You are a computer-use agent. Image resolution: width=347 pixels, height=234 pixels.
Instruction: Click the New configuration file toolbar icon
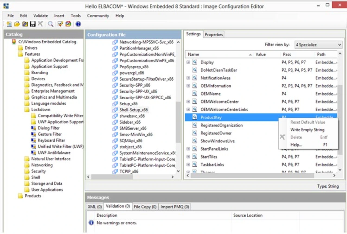click(x=9, y=24)
